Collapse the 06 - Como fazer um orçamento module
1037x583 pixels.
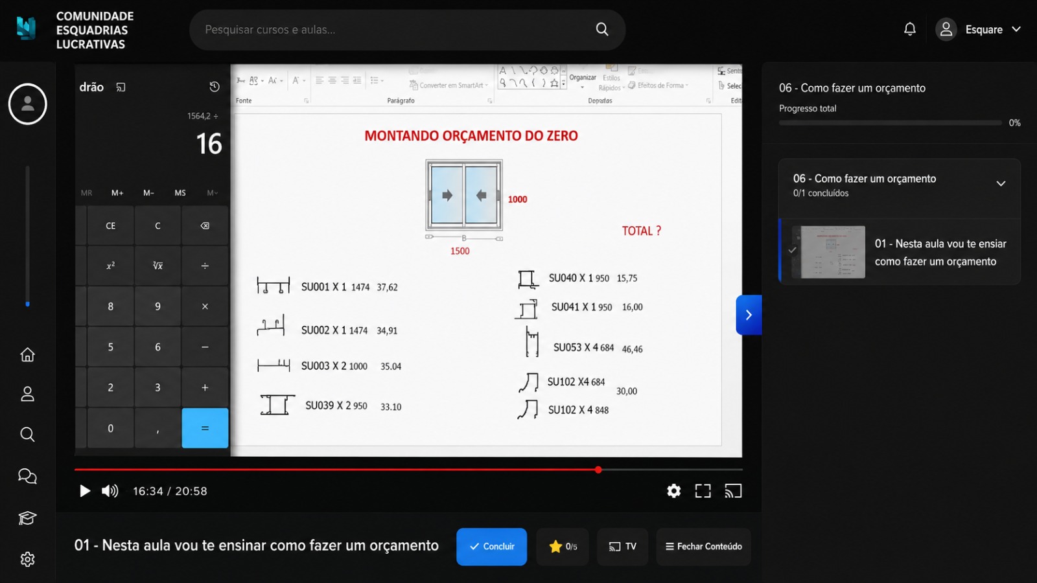[1001, 183]
